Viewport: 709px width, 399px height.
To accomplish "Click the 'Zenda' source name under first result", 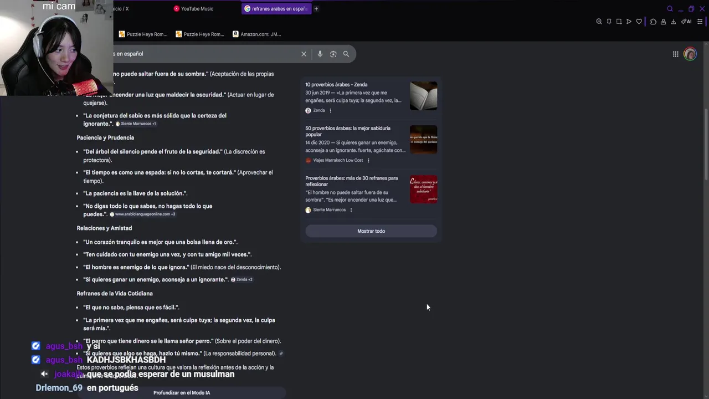I will [319, 110].
